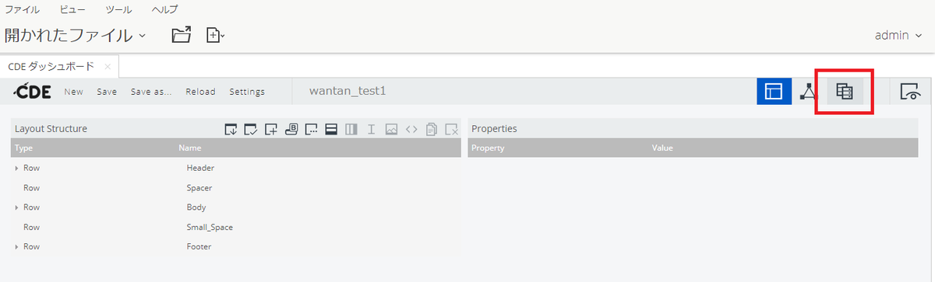Click Add Row layout icon

coord(330,129)
